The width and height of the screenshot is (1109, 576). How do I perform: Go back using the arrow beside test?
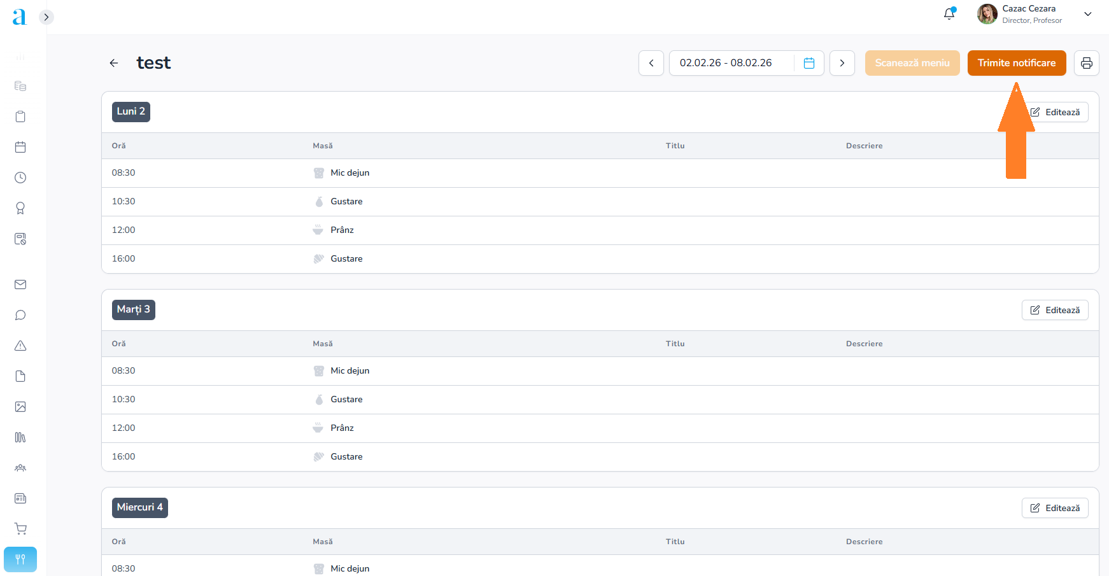(114, 63)
